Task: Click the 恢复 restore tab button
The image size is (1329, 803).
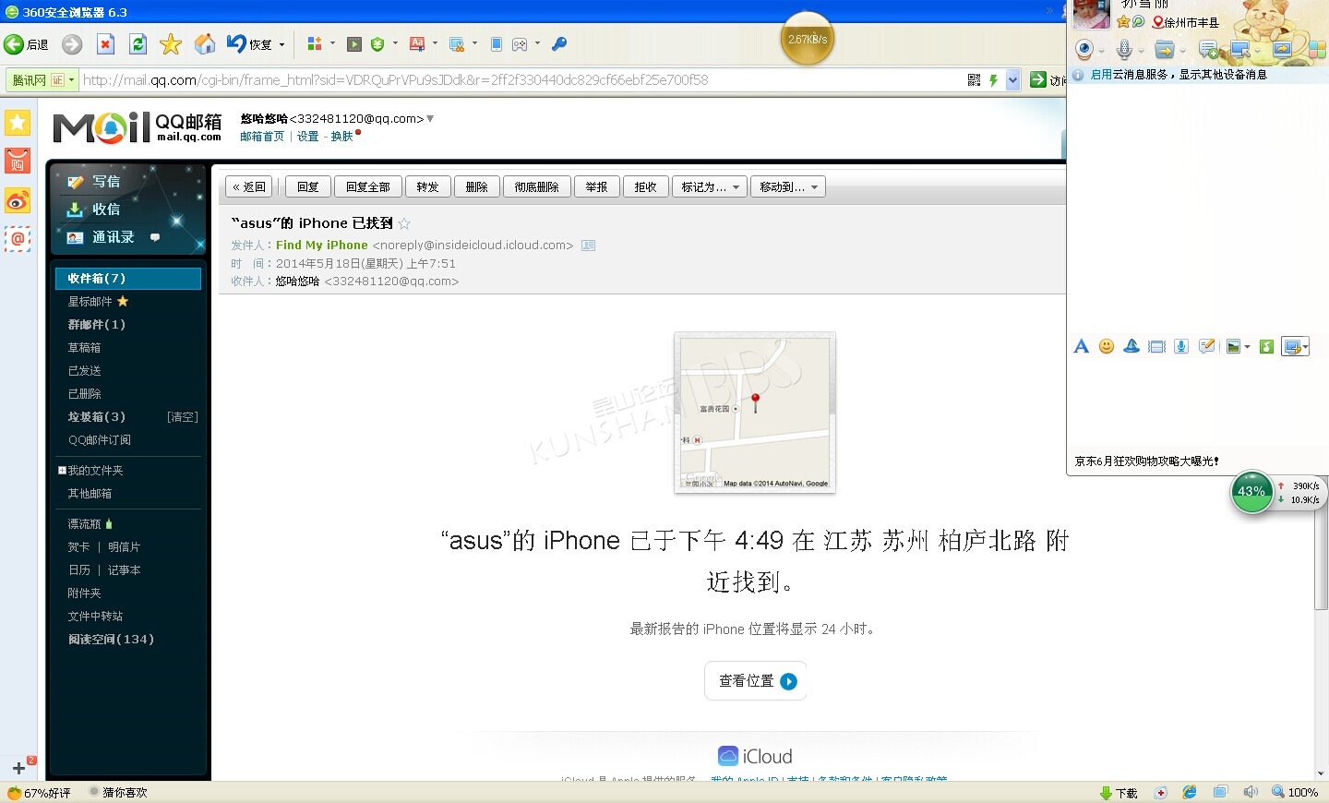Action: 250,44
